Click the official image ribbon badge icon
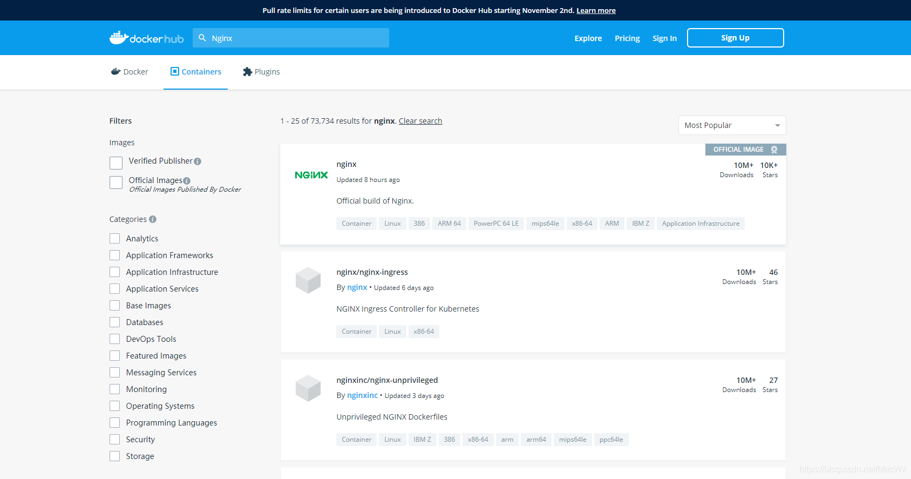 (774, 150)
